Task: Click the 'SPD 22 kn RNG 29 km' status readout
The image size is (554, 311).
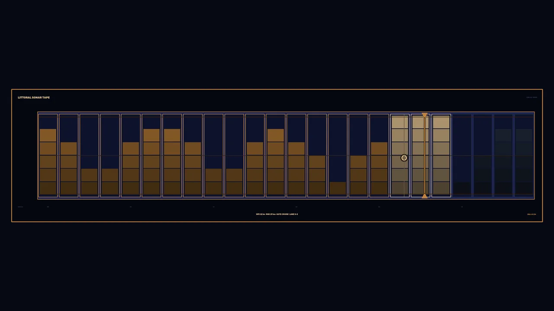Action: pos(266,214)
